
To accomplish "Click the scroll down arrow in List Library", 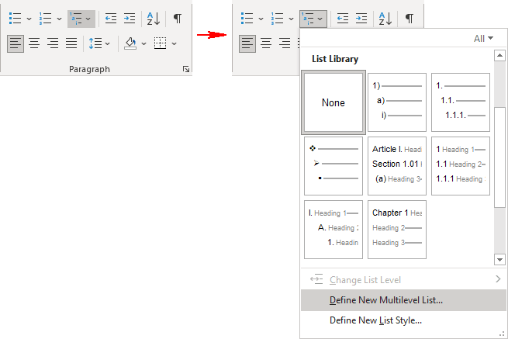I will (x=500, y=259).
